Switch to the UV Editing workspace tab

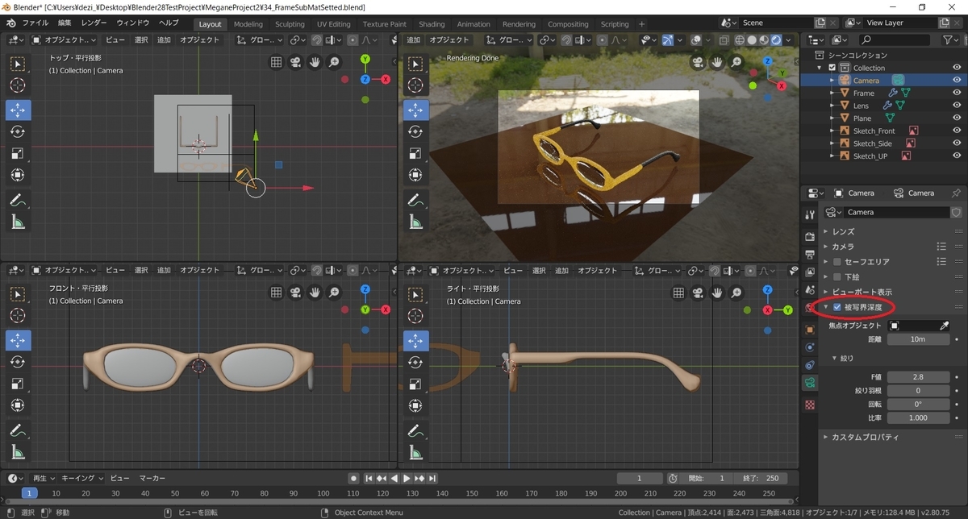[334, 24]
